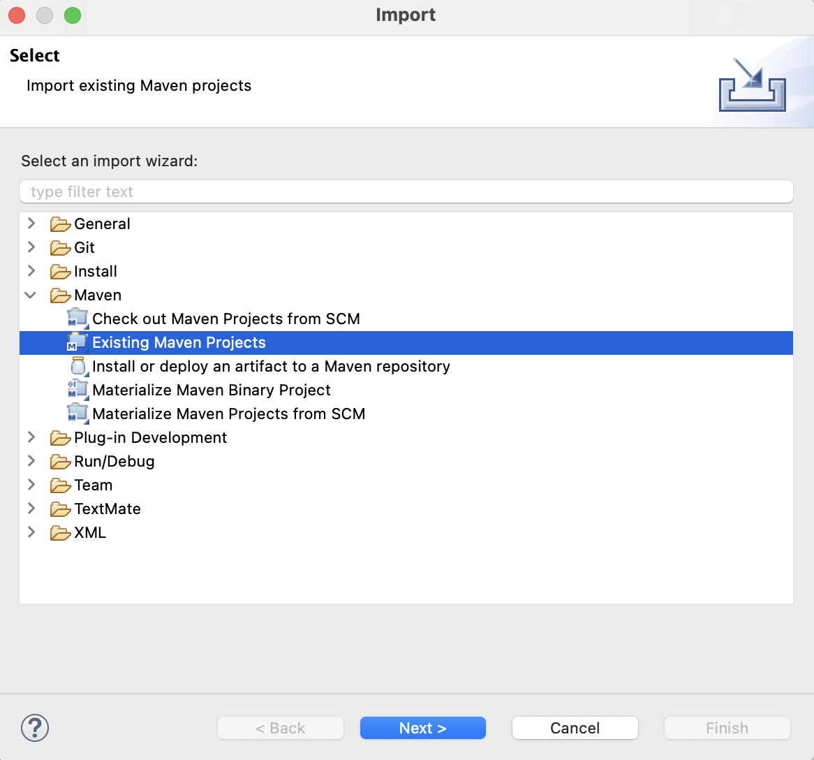Select the Check out Maven Projects from SCM icon
This screenshot has width=814, height=760.
point(78,319)
